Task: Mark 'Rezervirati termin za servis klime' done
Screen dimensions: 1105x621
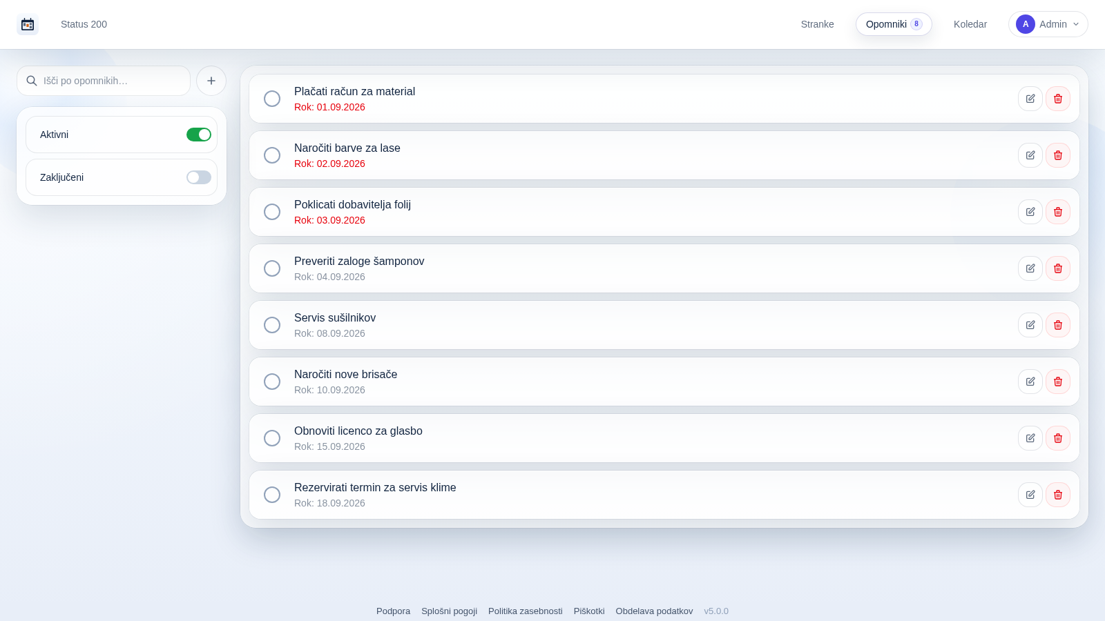Action: click(272, 495)
